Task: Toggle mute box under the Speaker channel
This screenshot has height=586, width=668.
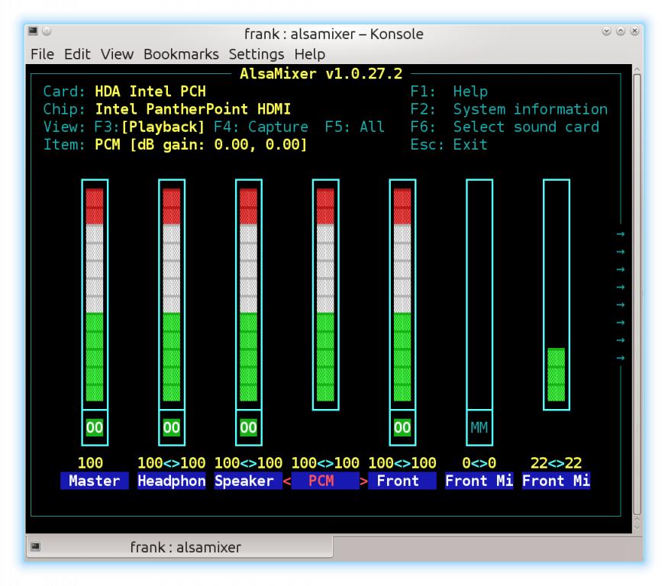Action: pyautogui.click(x=249, y=428)
